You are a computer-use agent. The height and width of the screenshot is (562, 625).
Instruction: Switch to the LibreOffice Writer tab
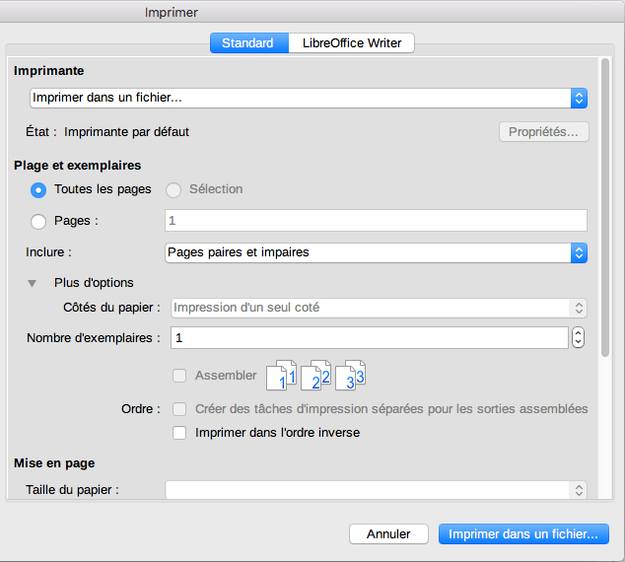pos(352,42)
